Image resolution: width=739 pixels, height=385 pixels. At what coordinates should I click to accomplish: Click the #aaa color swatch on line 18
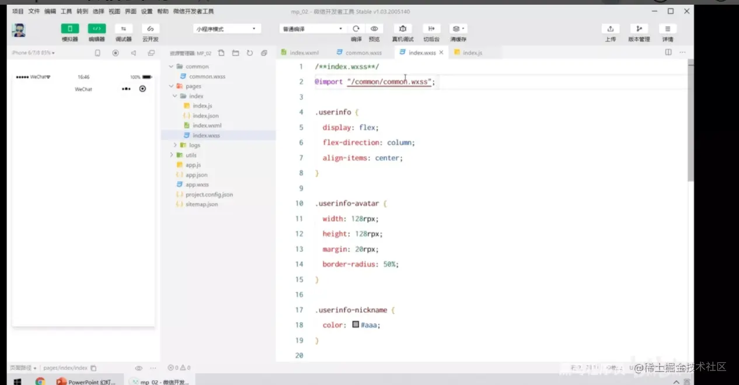pyautogui.click(x=355, y=325)
